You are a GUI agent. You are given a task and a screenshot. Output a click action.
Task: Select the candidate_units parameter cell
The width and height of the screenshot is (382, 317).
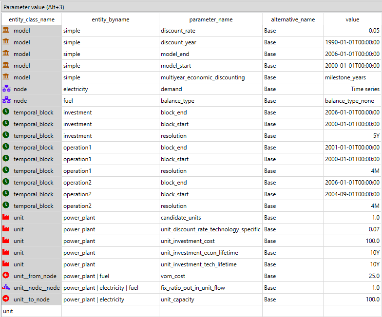pos(210,218)
